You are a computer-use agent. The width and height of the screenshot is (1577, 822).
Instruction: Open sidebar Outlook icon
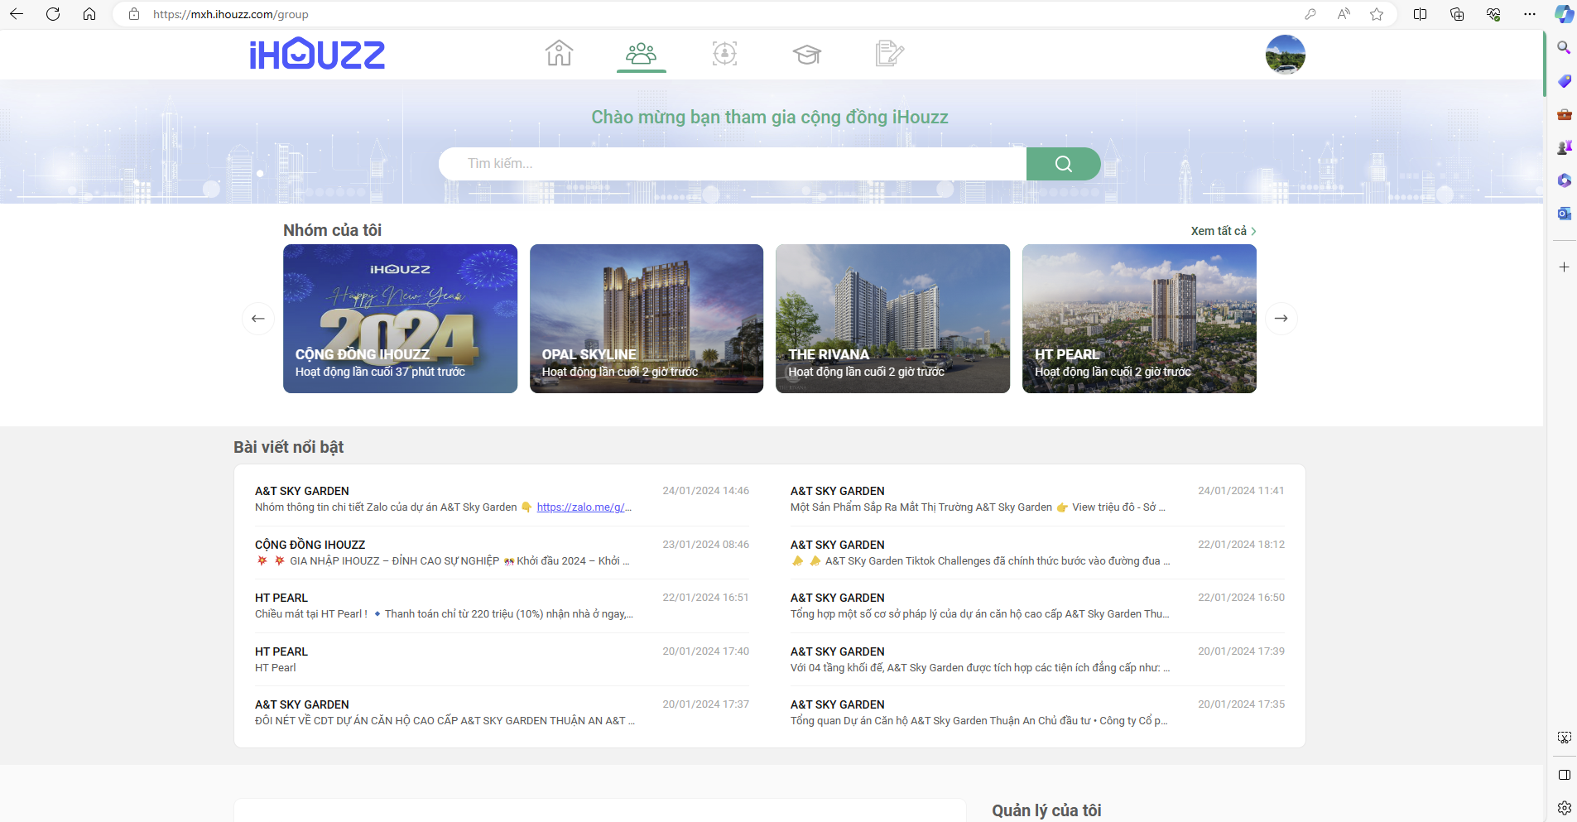tap(1564, 214)
